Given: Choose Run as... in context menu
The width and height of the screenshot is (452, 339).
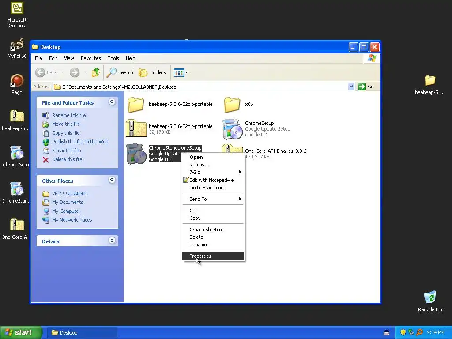Looking at the screenshot, I should pyautogui.click(x=213, y=165).
